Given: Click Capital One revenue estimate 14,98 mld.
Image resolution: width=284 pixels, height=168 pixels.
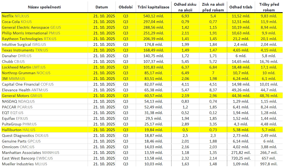Looking at the screenshot, I should [241, 84].
